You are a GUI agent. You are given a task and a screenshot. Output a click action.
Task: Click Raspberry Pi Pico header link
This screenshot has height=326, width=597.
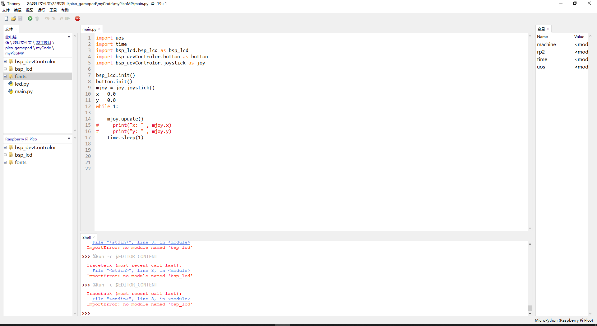[x=21, y=139]
